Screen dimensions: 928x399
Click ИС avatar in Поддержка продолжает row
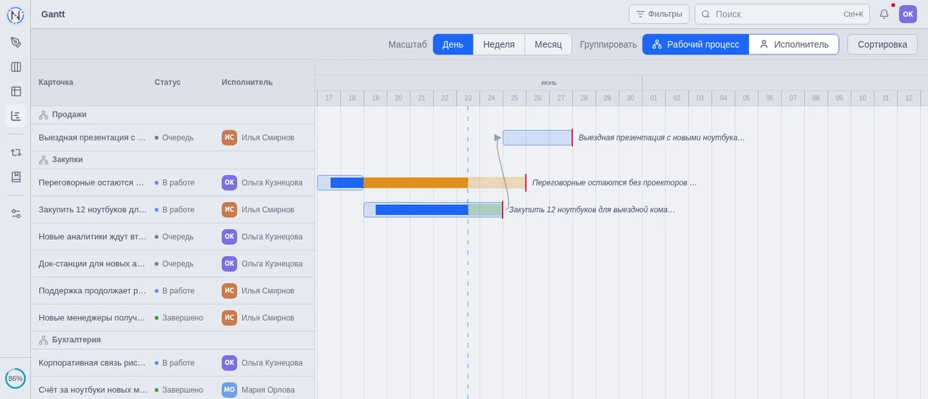coord(229,290)
